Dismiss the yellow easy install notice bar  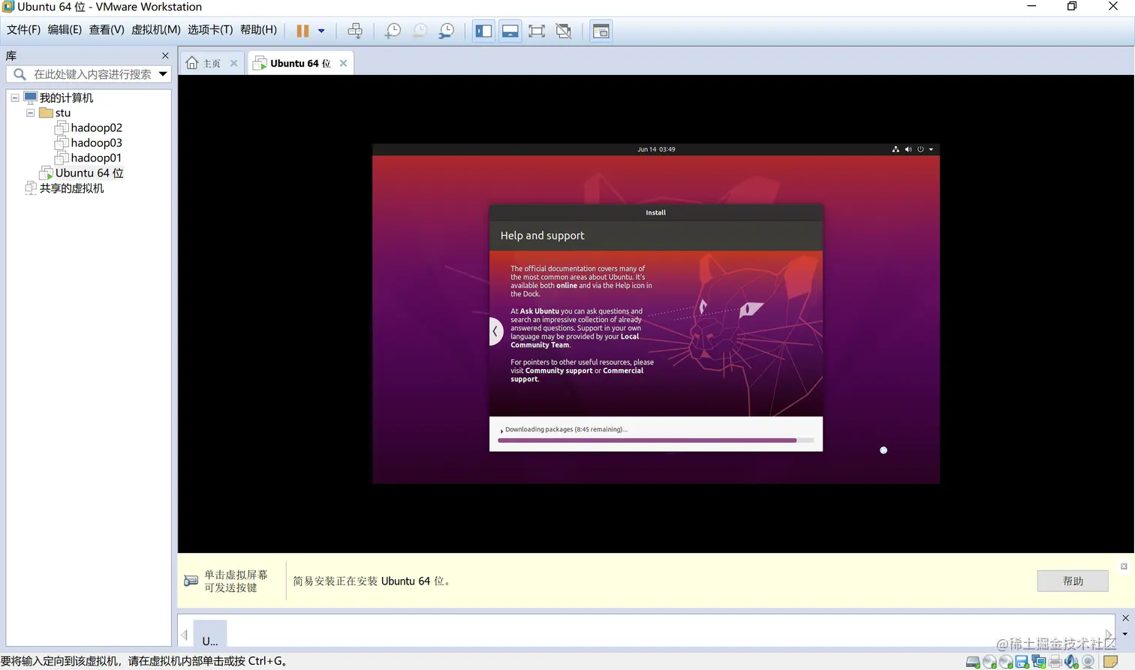pyautogui.click(x=1124, y=566)
